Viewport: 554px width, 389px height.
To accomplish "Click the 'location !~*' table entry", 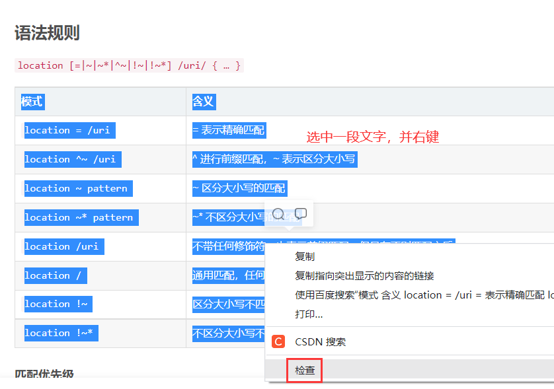I will [60, 333].
